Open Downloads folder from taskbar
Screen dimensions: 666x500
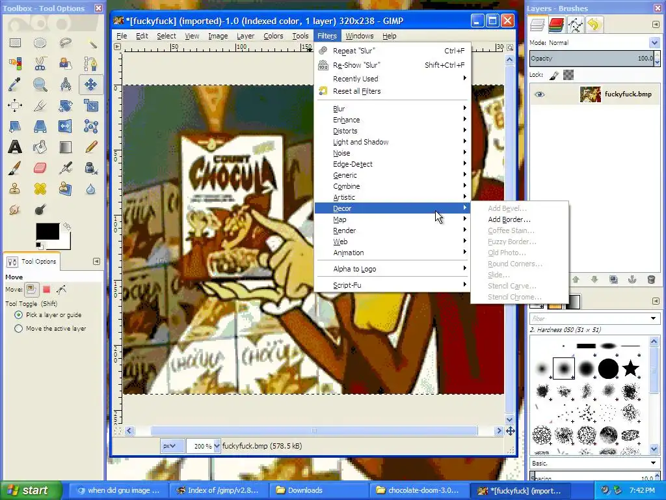(x=319, y=490)
